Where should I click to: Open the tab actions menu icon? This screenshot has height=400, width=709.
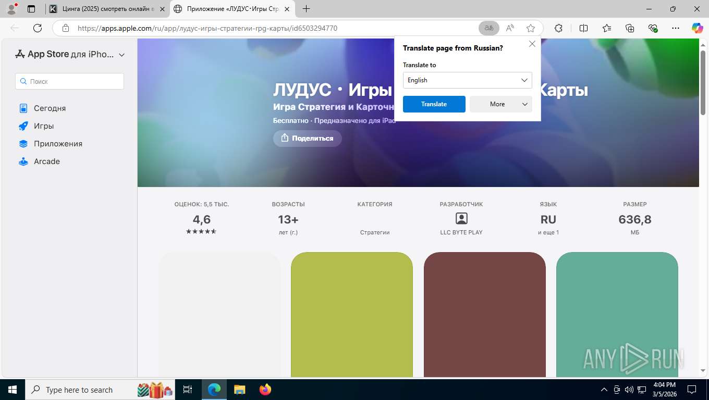pos(31,9)
